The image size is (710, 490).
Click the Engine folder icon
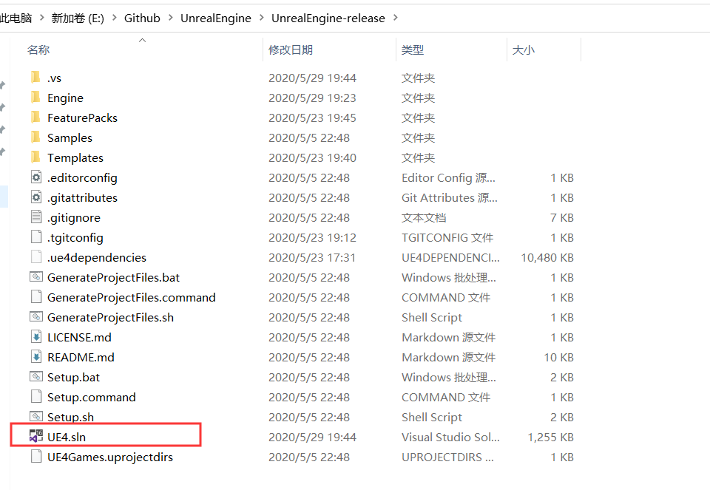(35, 98)
